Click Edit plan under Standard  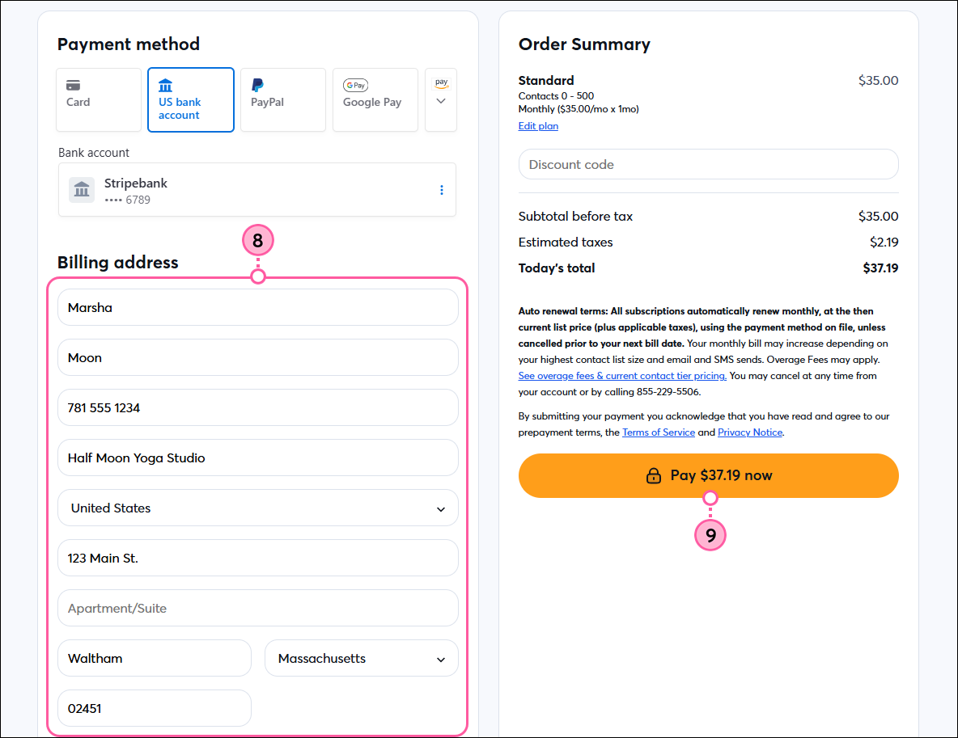[x=537, y=125]
